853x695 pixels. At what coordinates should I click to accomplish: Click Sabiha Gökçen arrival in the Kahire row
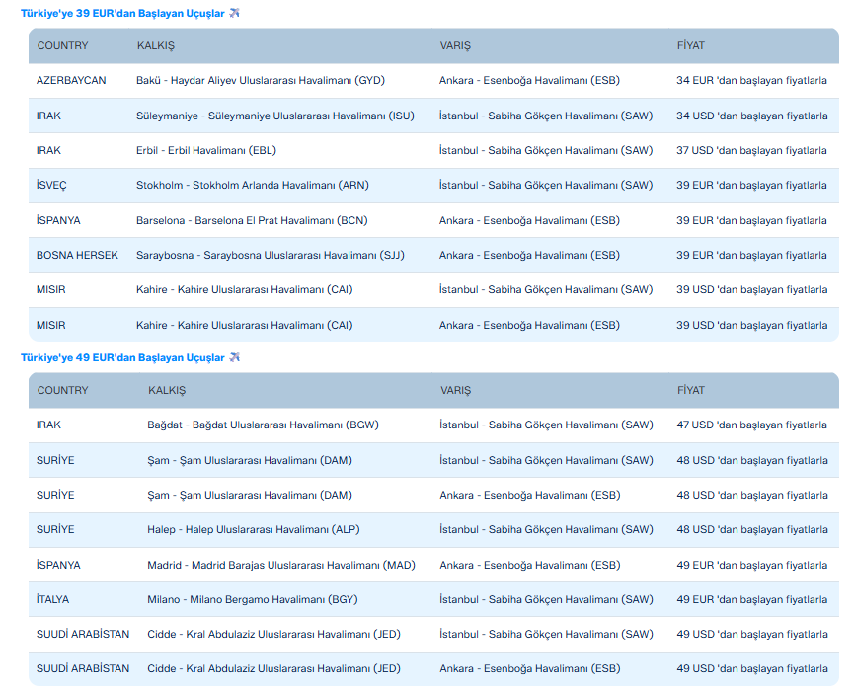pos(546,290)
